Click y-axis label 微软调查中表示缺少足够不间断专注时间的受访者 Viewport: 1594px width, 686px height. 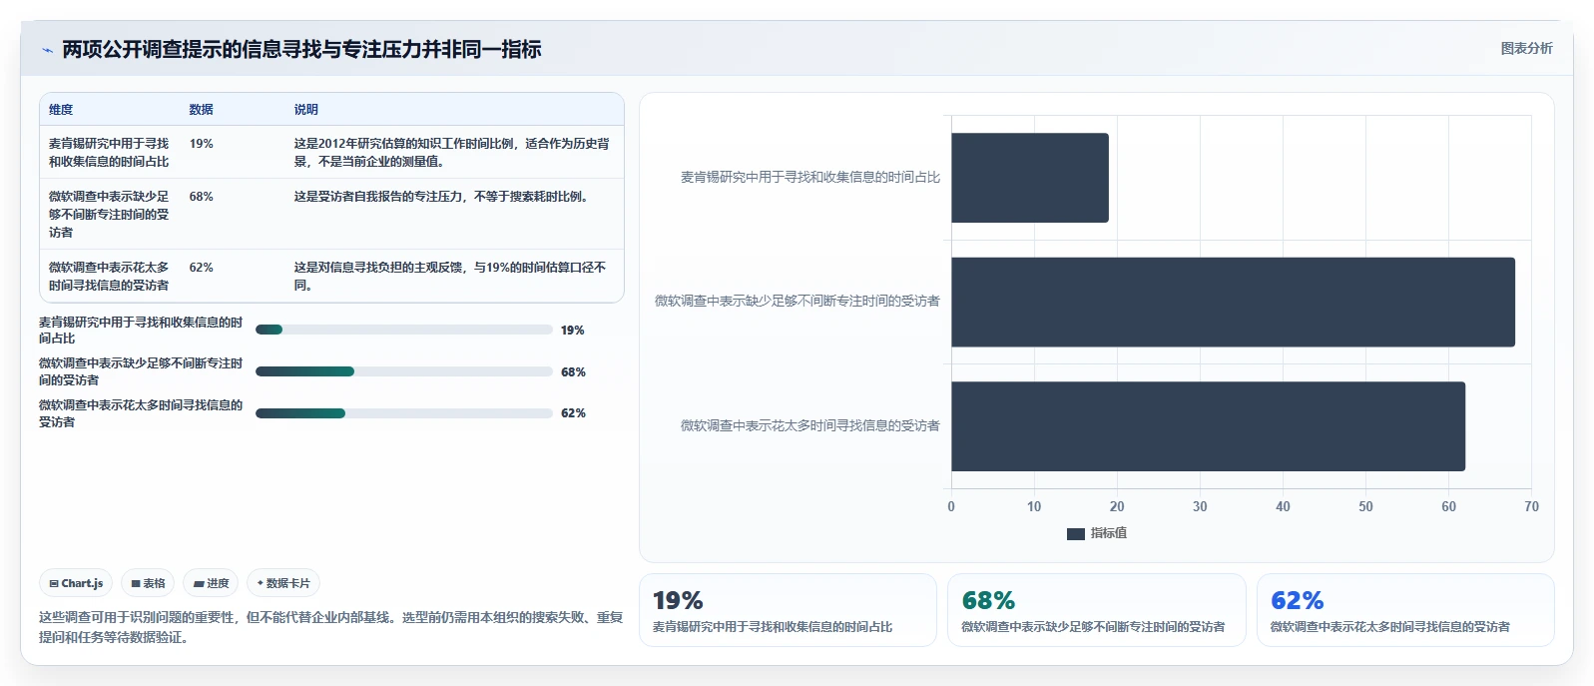pyautogui.click(x=797, y=301)
